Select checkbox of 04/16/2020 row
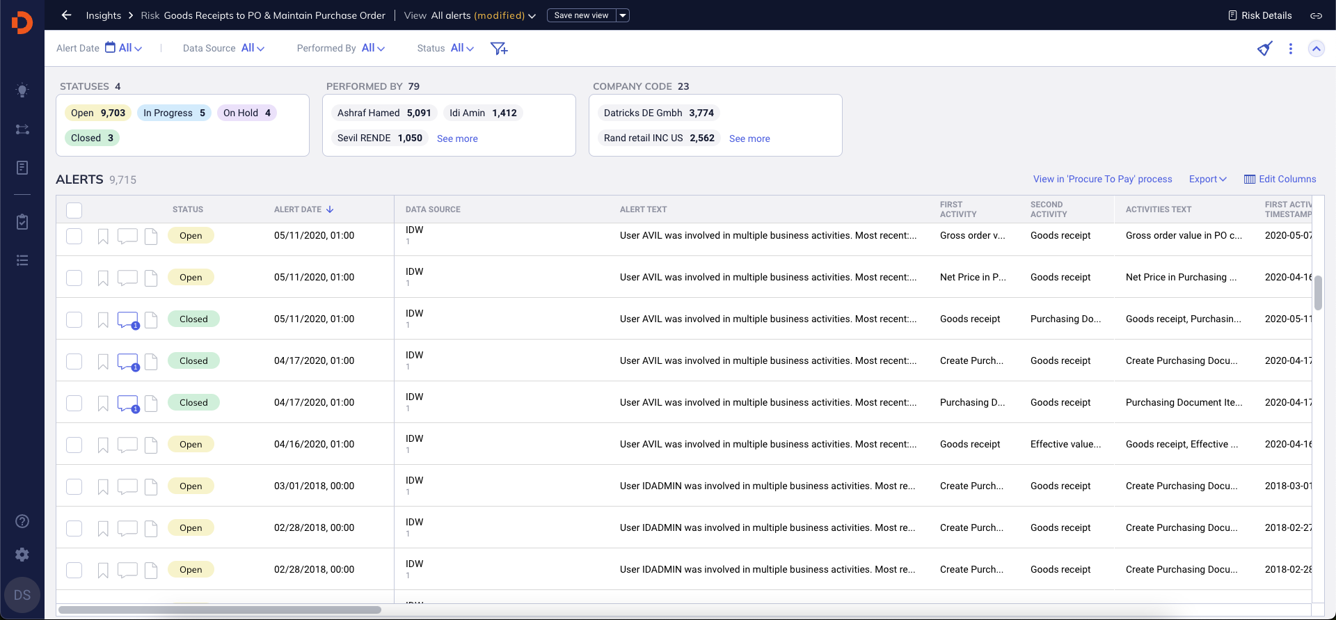The height and width of the screenshot is (620, 1336). tap(74, 445)
